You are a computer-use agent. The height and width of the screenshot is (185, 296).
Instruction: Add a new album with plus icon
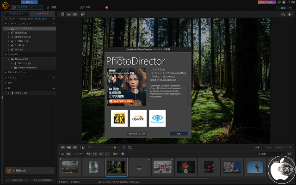click(54, 78)
